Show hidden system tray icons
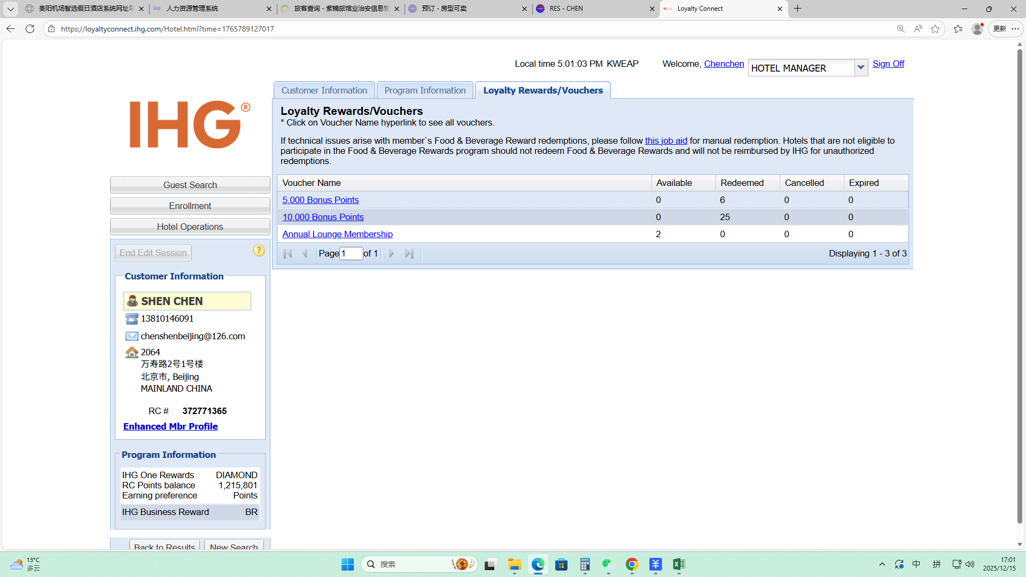 [882, 564]
